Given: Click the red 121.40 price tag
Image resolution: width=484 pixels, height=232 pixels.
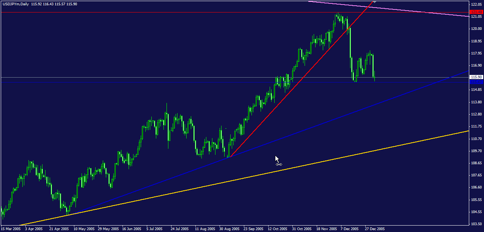Looking at the screenshot, I should [476, 12].
